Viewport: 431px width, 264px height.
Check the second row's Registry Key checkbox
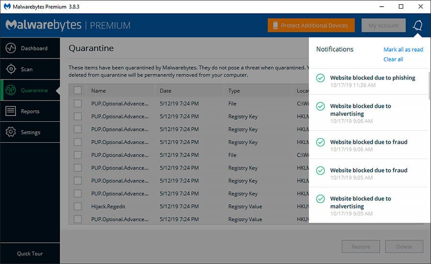(78, 116)
